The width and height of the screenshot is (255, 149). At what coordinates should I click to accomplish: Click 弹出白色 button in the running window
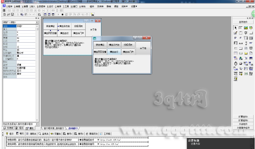tap(114, 52)
